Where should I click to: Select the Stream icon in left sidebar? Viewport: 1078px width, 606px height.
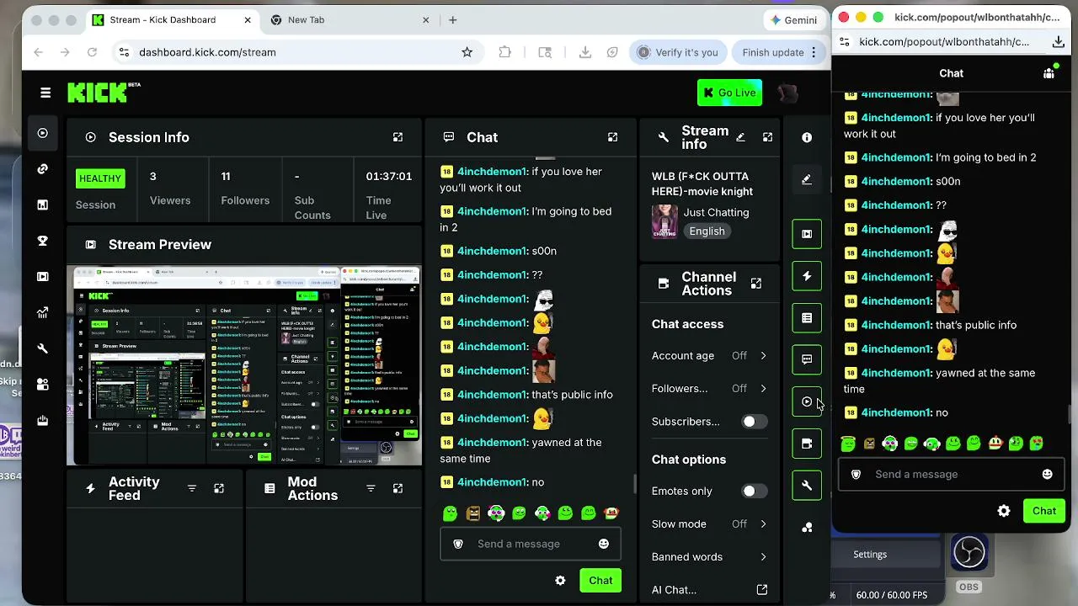[x=43, y=133]
